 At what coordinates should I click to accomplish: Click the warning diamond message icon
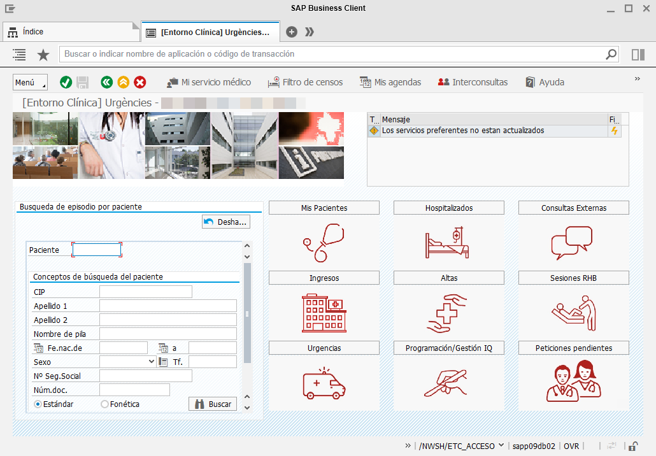[374, 131]
